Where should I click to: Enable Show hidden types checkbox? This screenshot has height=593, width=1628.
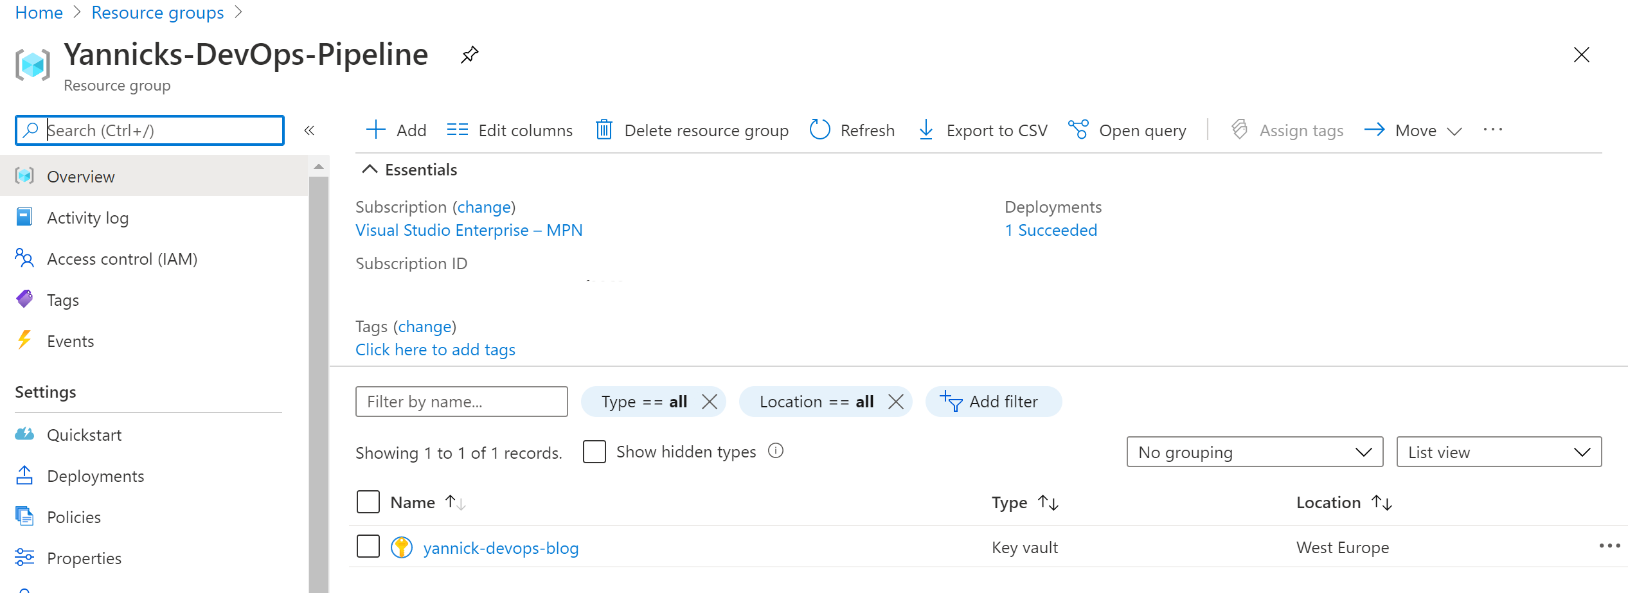tap(595, 452)
